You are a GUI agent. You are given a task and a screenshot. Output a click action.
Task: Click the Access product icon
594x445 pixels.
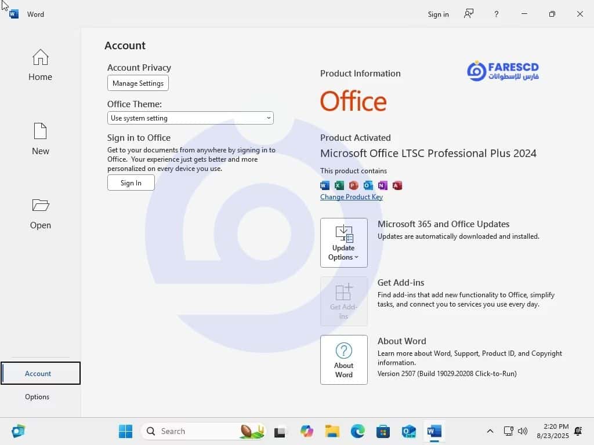click(x=397, y=185)
